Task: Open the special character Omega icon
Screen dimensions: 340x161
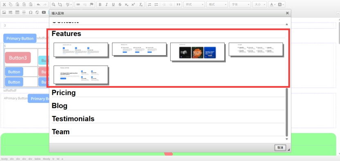Action: (x=31, y=12)
